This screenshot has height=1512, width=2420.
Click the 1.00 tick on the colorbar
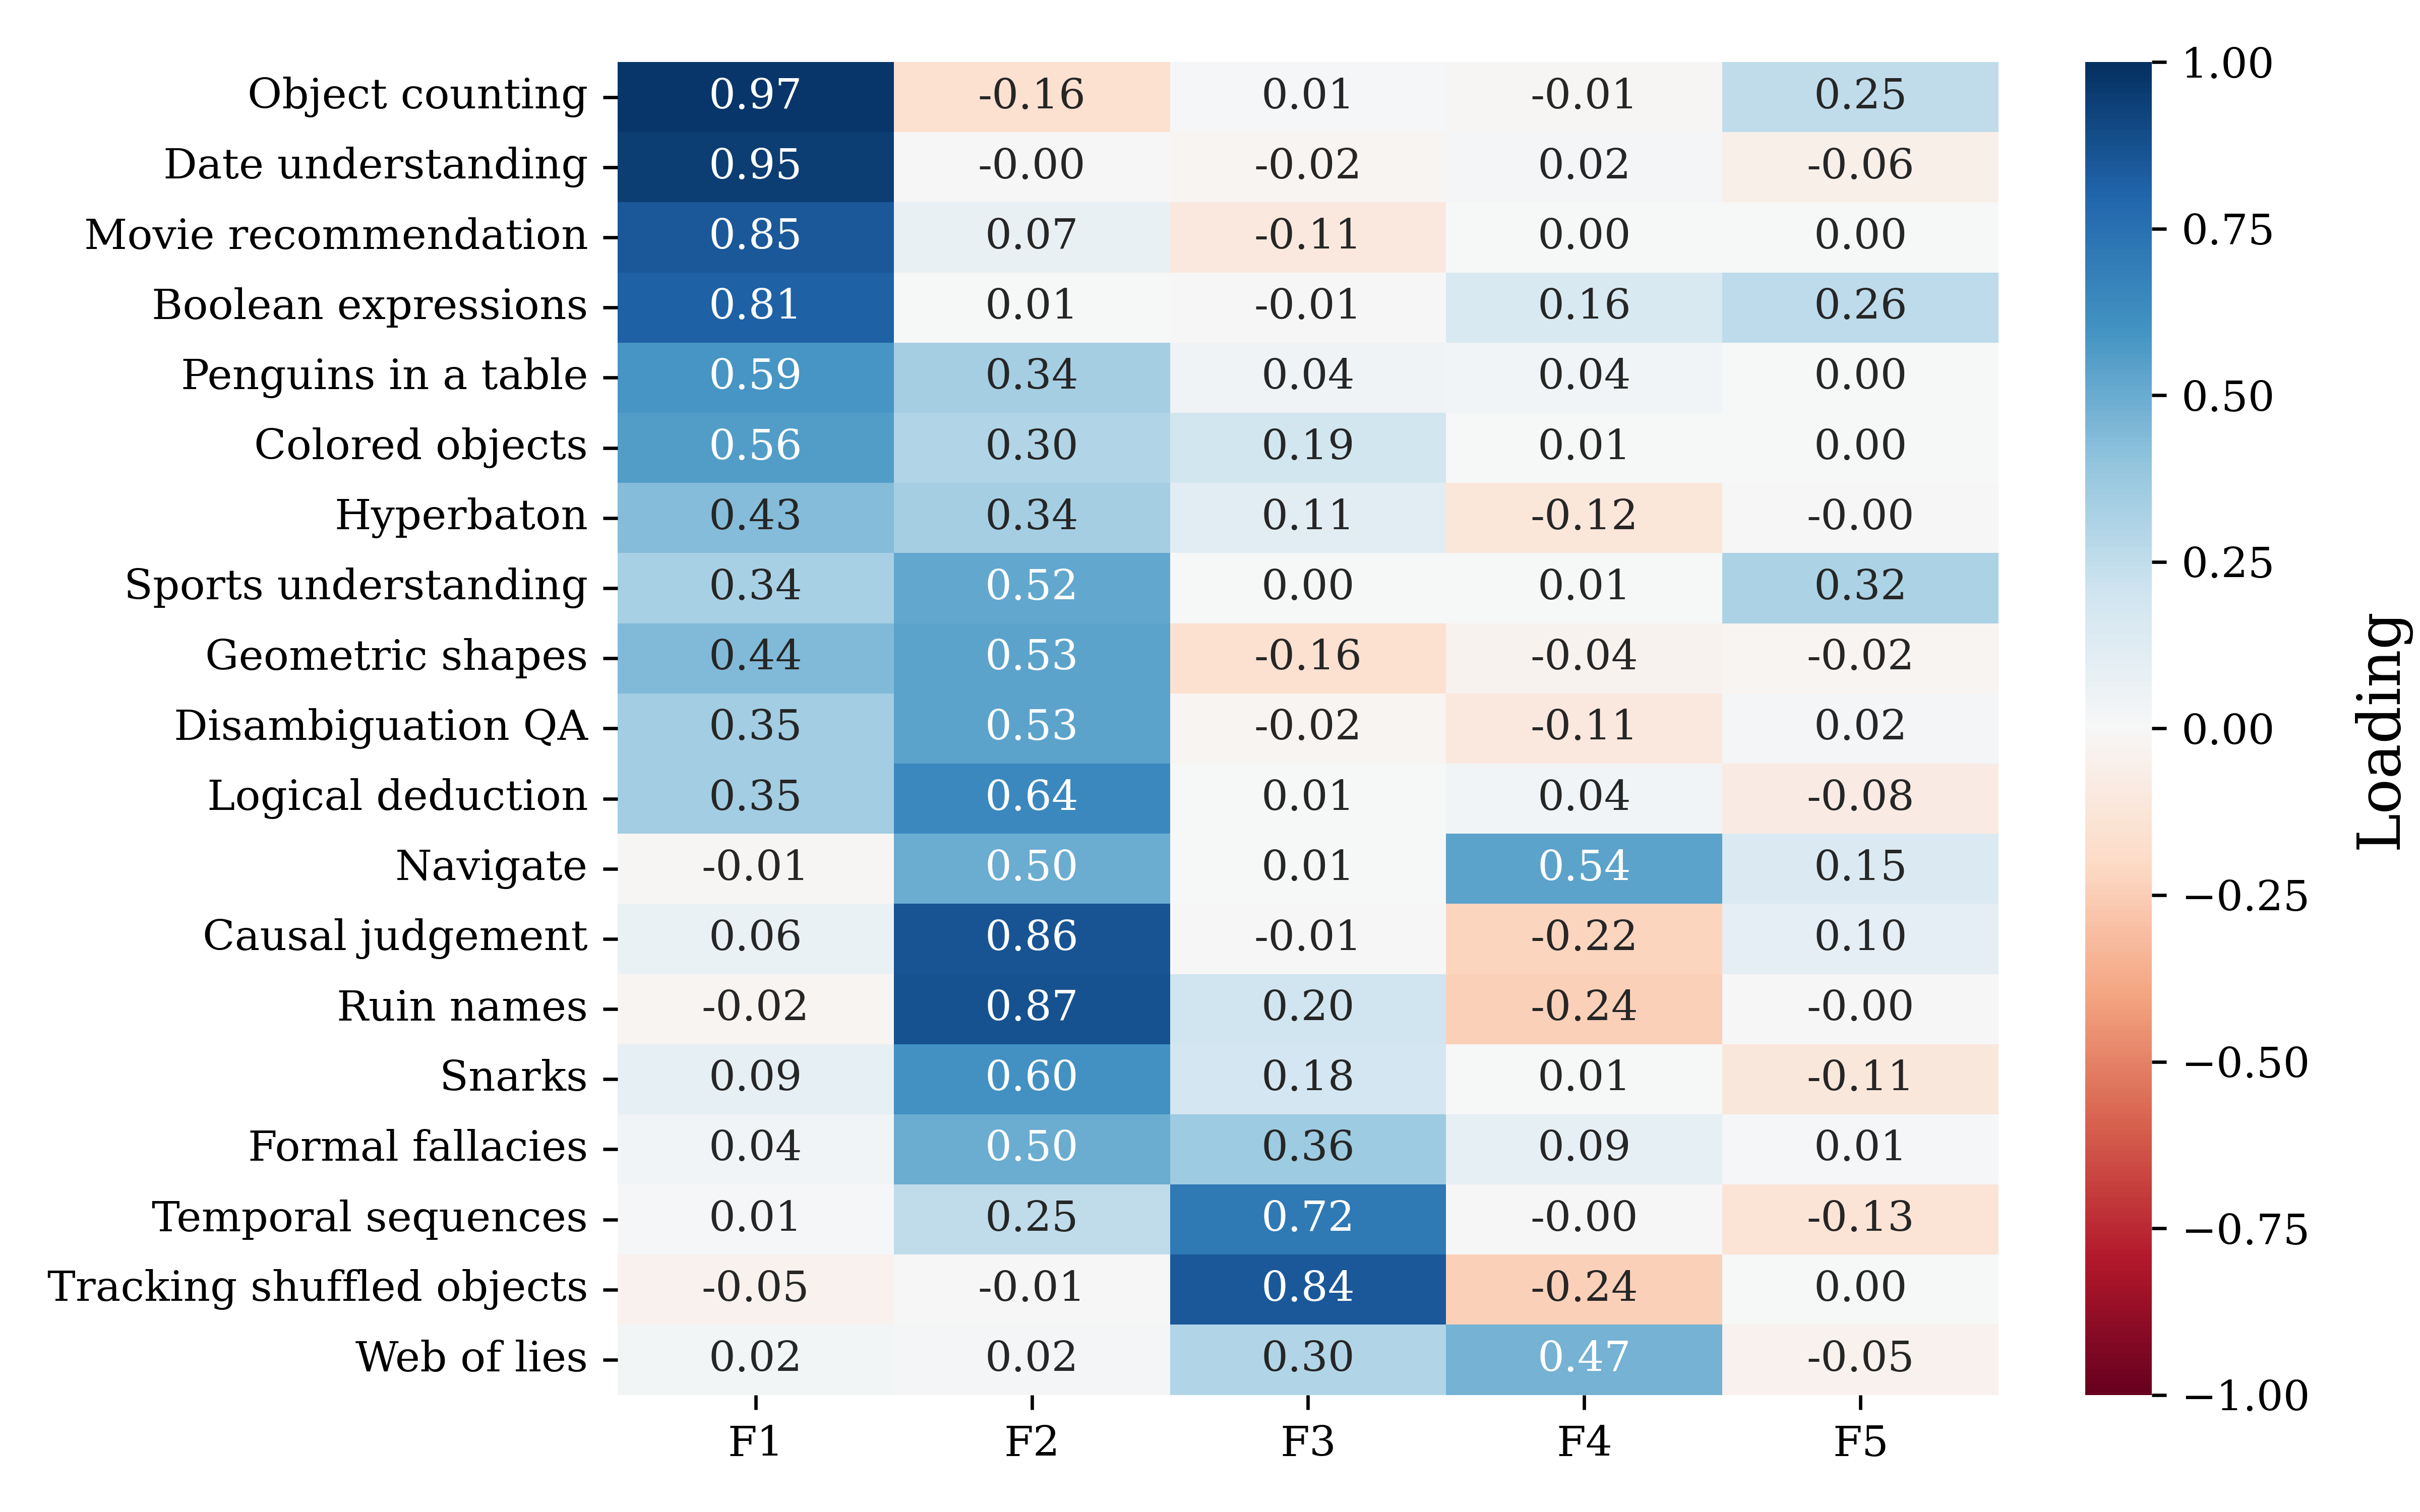2227,64
